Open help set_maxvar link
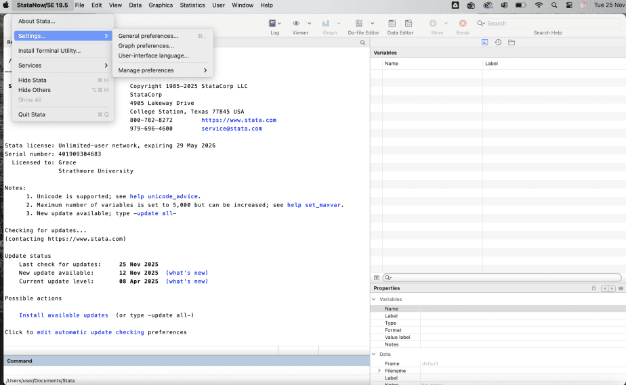The height and width of the screenshot is (385, 626). (314, 205)
